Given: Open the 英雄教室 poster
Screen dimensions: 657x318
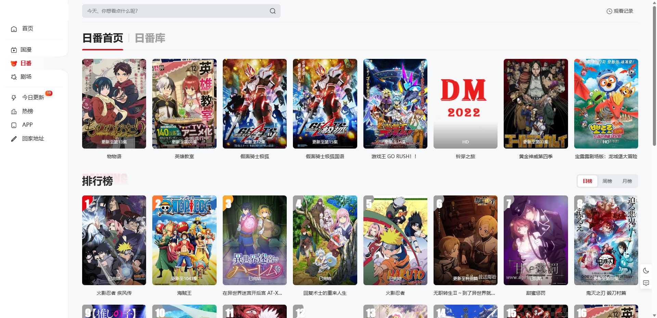Looking at the screenshot, I should pos(184,104).
